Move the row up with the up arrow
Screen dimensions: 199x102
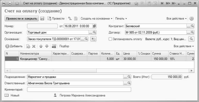coord(41,46)
